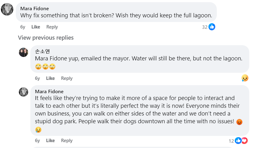
Task: Open 손소연's profile name link
Action: tap(42, 51)
